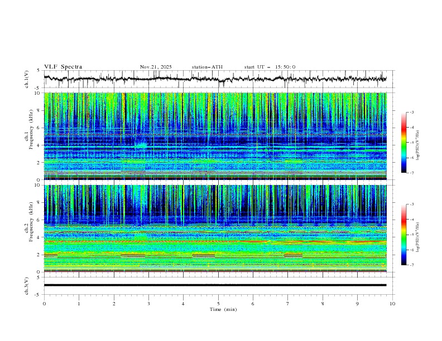
Task: Click the ch.2 color scale bar
Action: [404, 235]
